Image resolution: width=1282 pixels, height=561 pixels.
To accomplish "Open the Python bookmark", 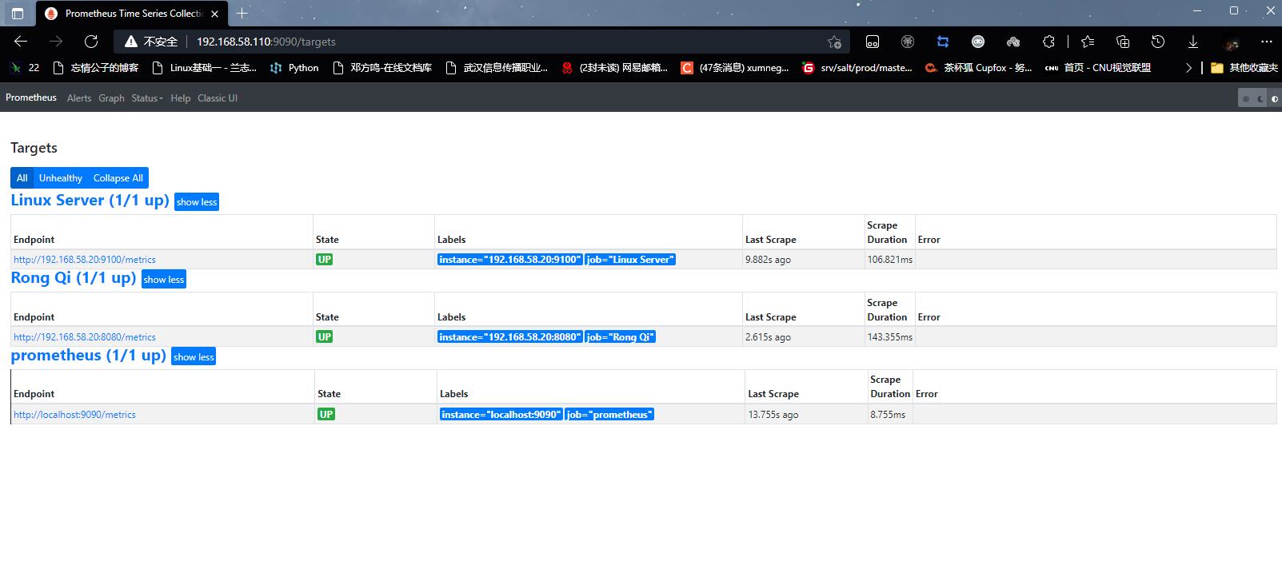I will click(294, 68).
